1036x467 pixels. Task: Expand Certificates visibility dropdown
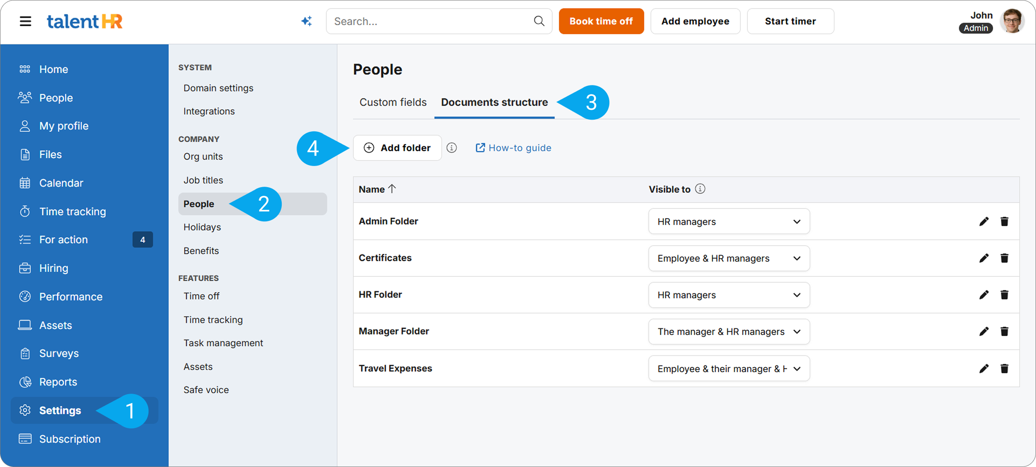(x=729, y=258)
